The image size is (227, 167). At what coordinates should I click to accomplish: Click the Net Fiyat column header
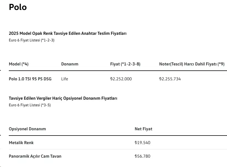(x=143, y=129)
